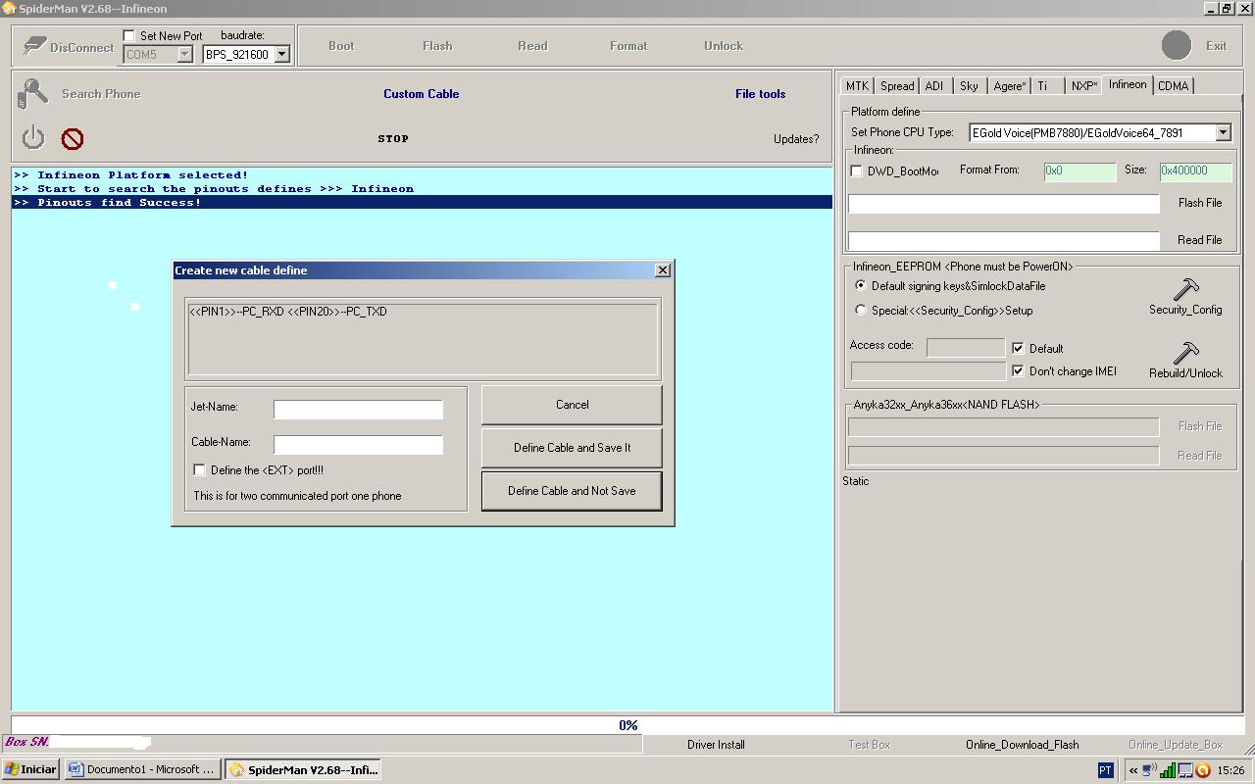This screenshot has height=784, width=1255.
Task: Switch to Documento1 Microsoft Word taskbar item
Action: point(142,769)
